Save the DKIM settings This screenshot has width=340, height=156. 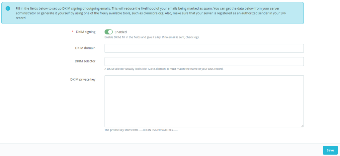[330, 150]
